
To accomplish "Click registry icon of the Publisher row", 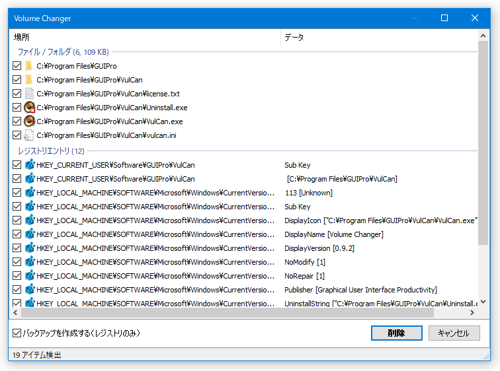I will click(x=30, y=290).
